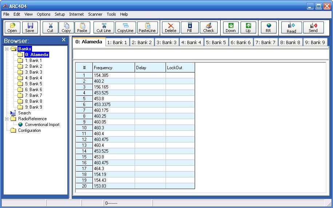Select 3: Bank 3 in Browser tree
Viewport: 333px width, 208px height.
[33, 72]
